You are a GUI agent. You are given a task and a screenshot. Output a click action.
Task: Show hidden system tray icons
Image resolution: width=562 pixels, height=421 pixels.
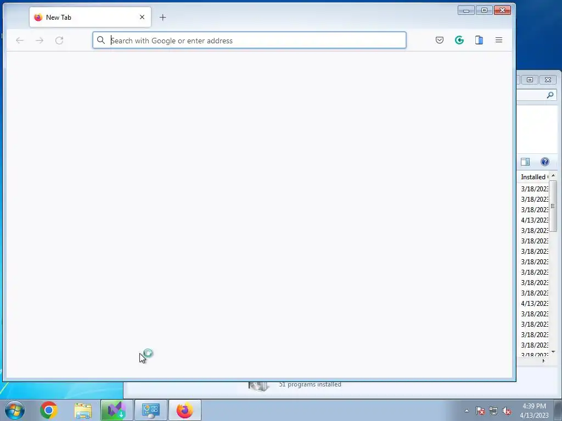[x=467, y=411]
